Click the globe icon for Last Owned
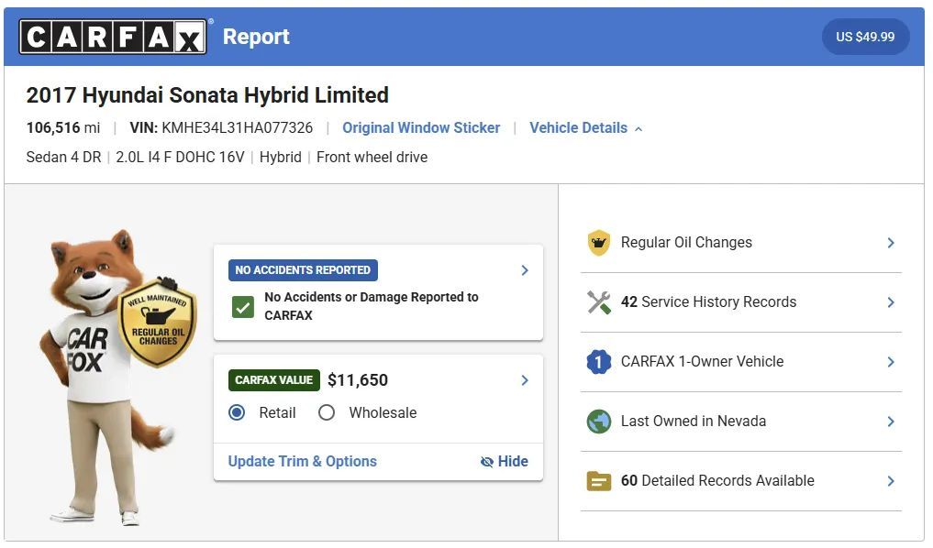Screen dimensions: 933x548 tap(598, 422)
